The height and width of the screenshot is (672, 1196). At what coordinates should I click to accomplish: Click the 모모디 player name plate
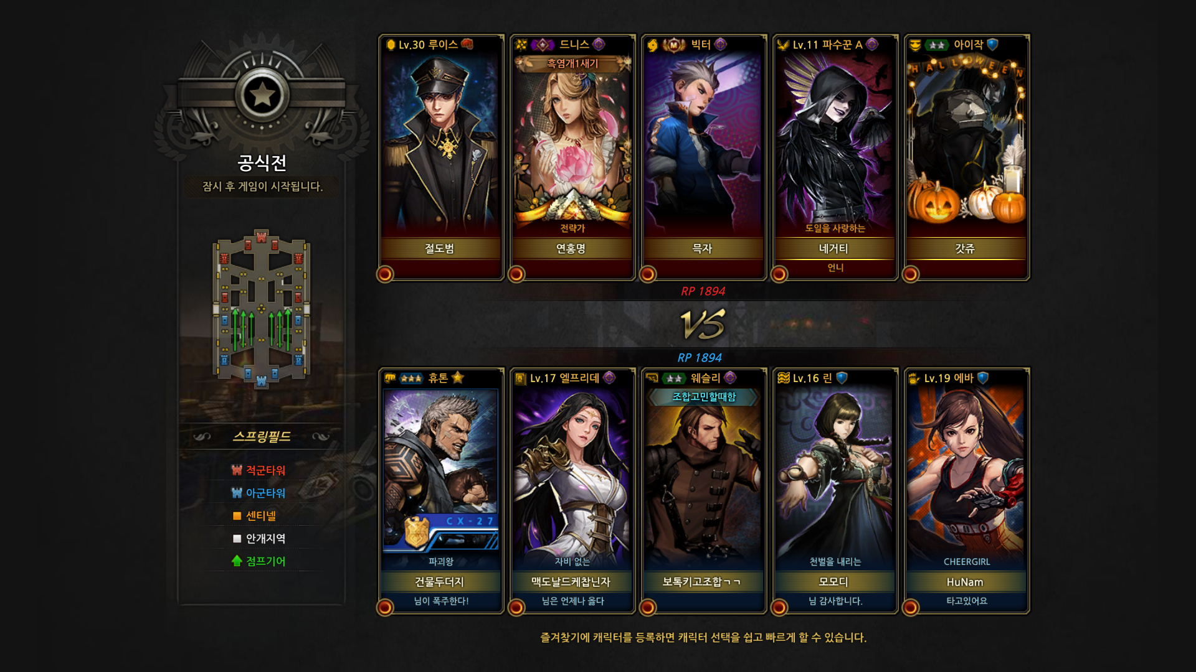(x=834, y=582)
